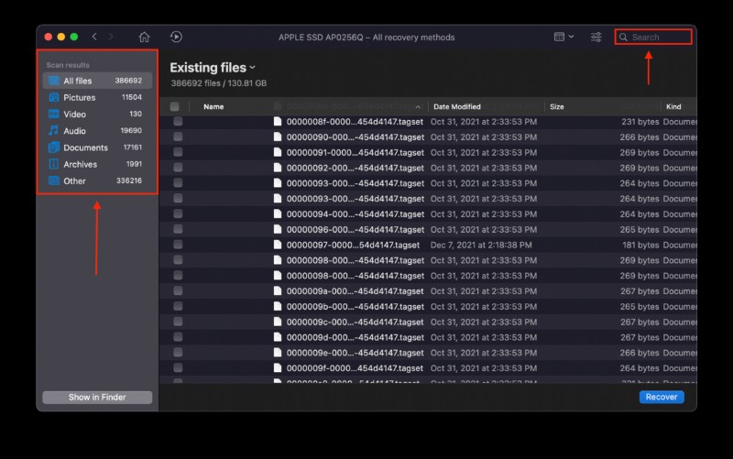733x459 pixels.
Task: Check the 00000090-000 tagset file checkbox
Action: [x=178, y=137]
